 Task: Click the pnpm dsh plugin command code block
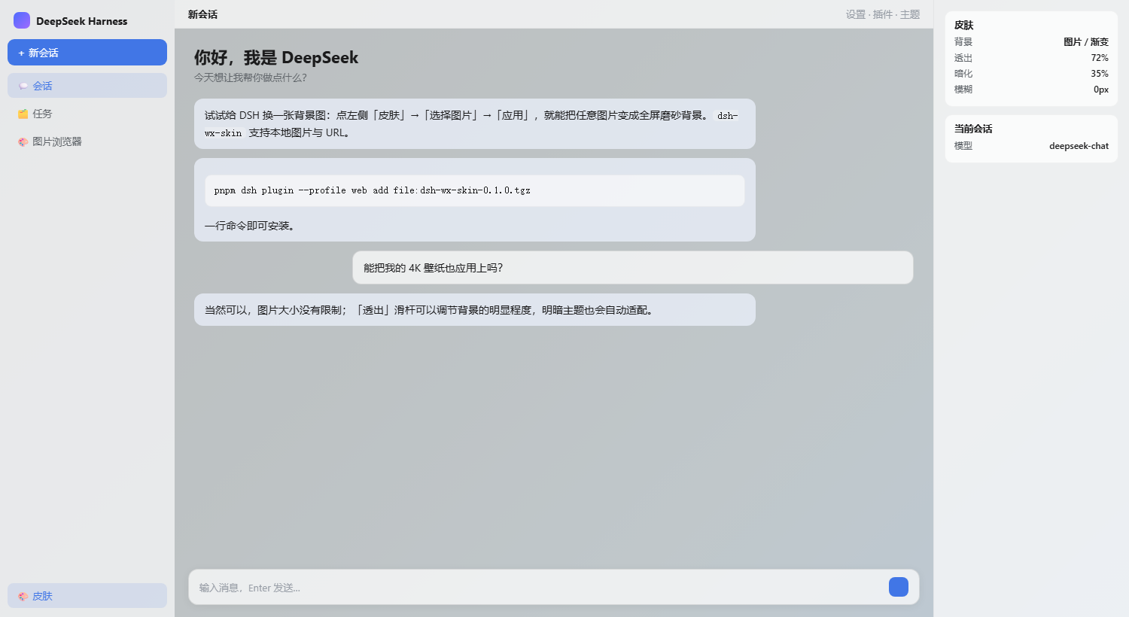pos(475,190)
